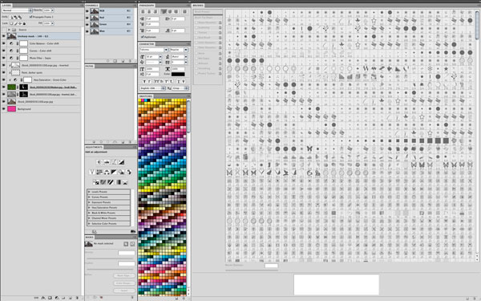This screenshot has height=301, width=481.
Task: Click the Color Balance adjustment icon
Action: click(107, 172)
